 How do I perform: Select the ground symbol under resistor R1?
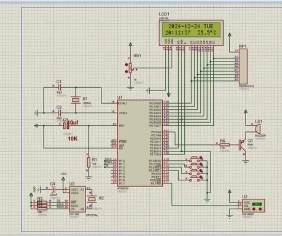click(x=88, y=179)
